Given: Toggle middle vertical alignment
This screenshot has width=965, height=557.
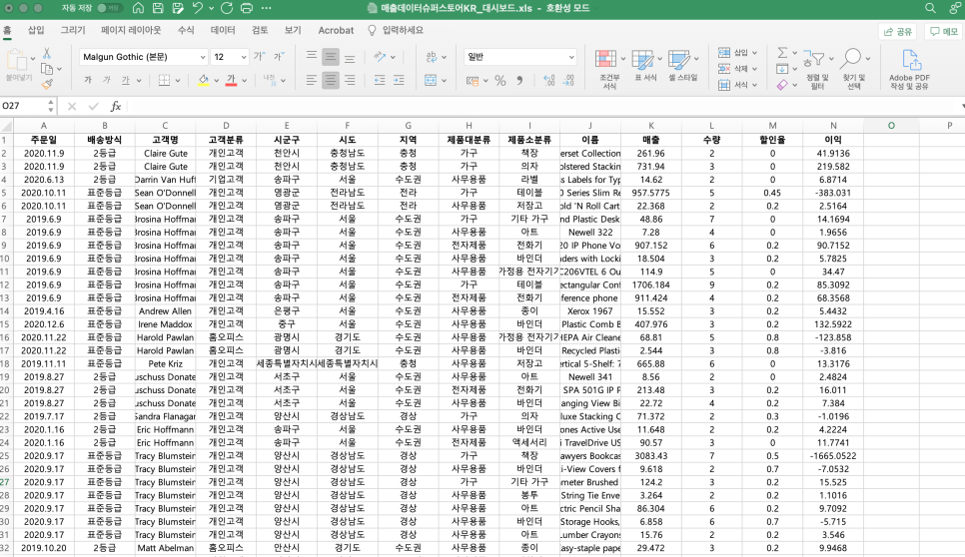Looking at the screenshot, I should (x=331, y=57).
